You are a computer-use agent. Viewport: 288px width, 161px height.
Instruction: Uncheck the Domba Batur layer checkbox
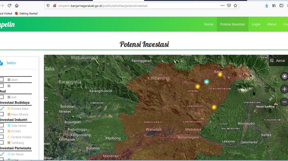tap(2, 109)
